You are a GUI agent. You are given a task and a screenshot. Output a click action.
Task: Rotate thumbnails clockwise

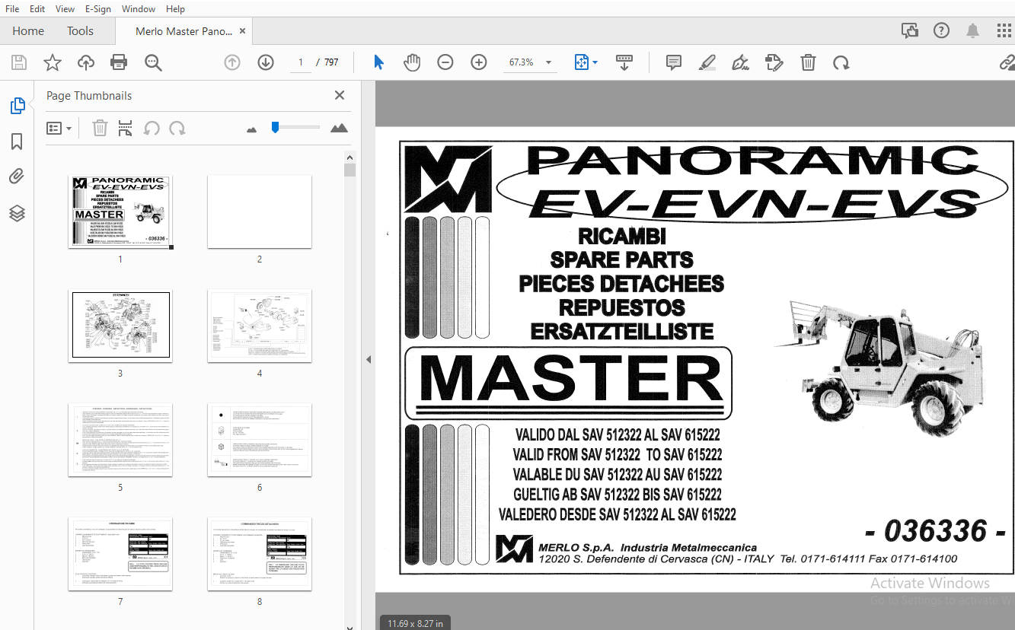point(177,128)
